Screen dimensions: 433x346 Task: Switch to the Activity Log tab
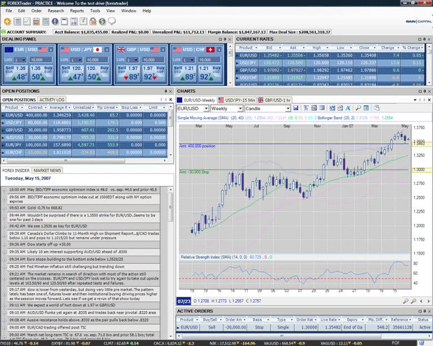(52, 100)
